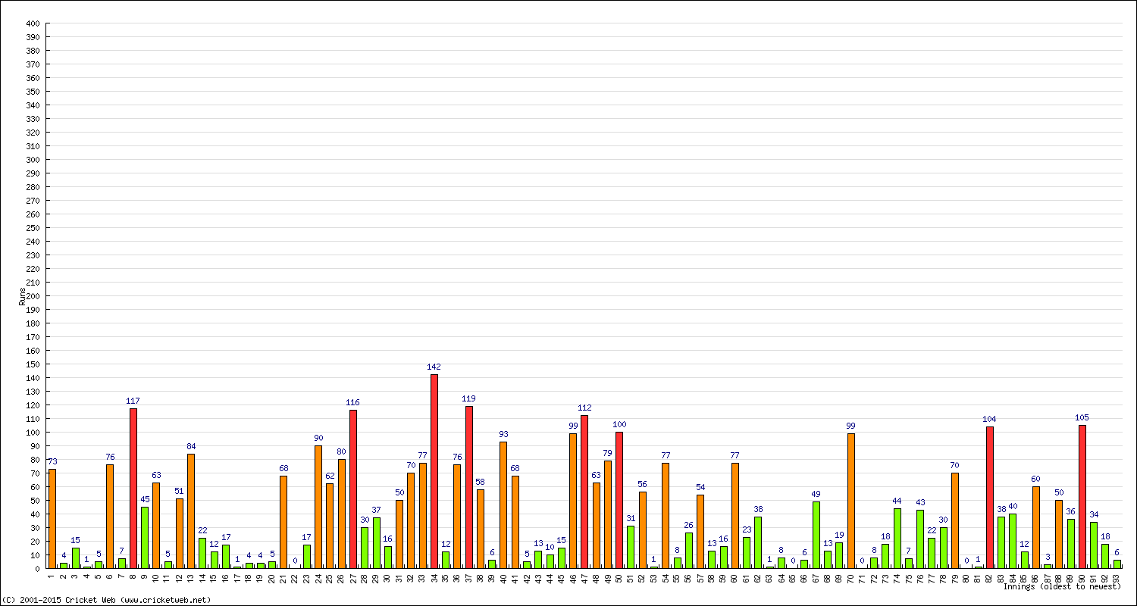This screenshot has width=1137, height=606.
Task: Select the value label 54
Action: [x=700, y=487]
